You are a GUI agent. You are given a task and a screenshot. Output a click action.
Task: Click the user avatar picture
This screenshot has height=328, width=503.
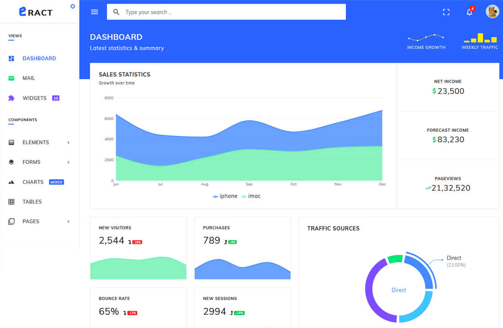coord(492,12)
